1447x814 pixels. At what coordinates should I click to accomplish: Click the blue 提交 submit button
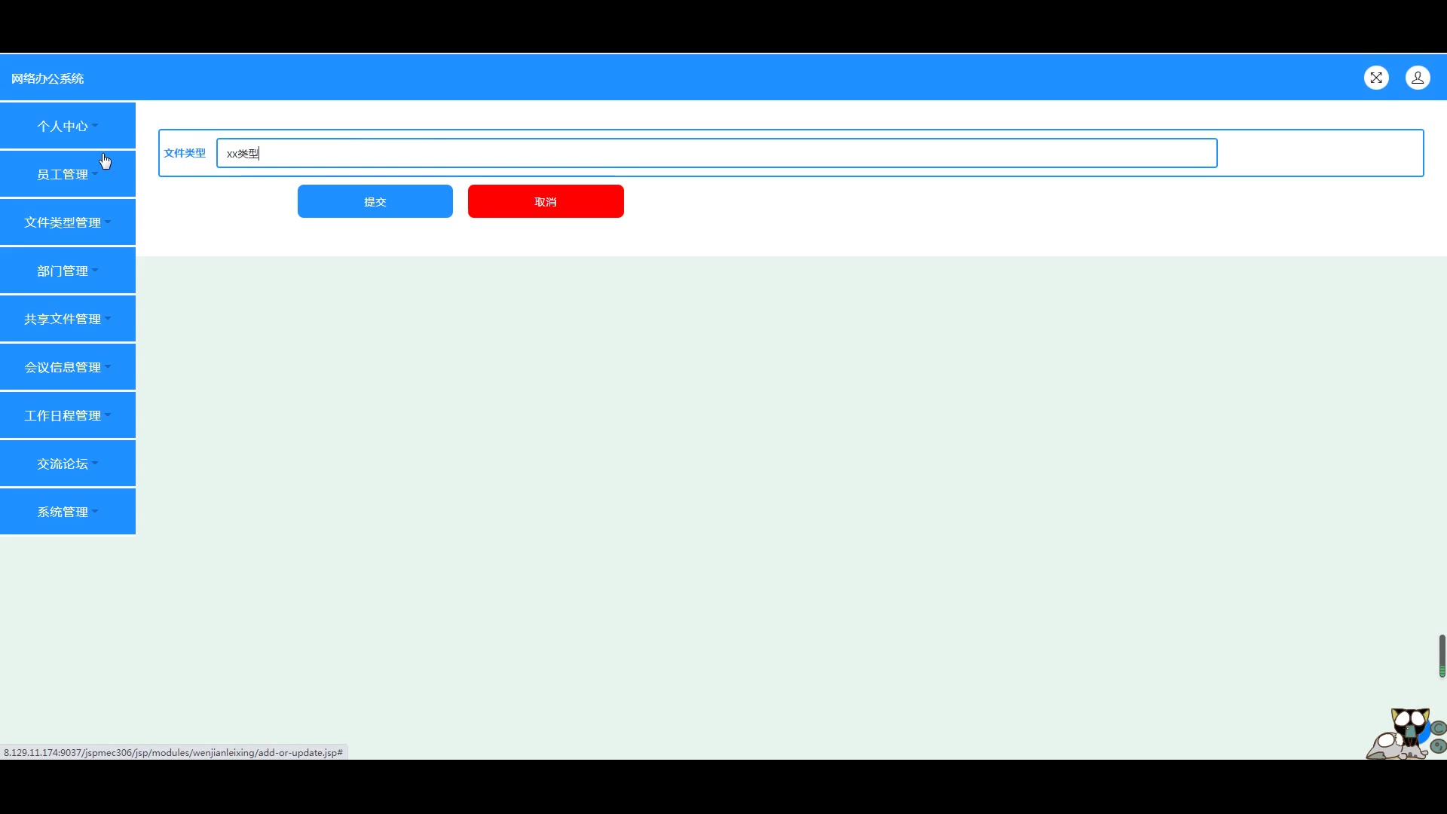point(375,201)
